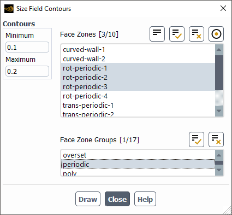The width and height of the screenshot is (232, 215).
Task: Close the Size Field Contours window
Action: (223, 8)
